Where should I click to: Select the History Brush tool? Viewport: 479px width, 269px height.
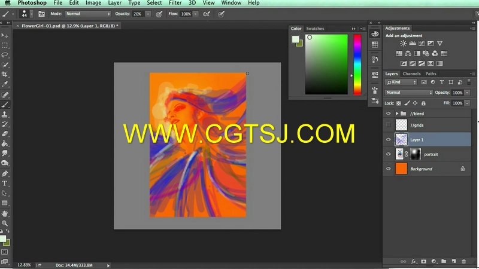[x=5, y=124]
